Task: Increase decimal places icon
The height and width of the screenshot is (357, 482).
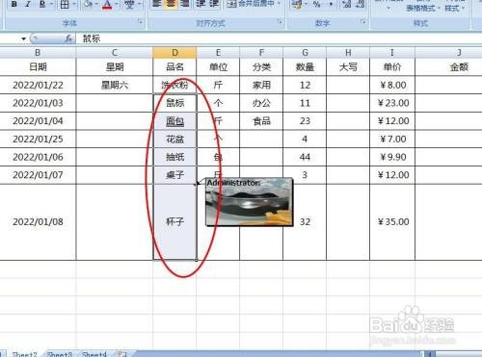Action: tap(346, 4)
